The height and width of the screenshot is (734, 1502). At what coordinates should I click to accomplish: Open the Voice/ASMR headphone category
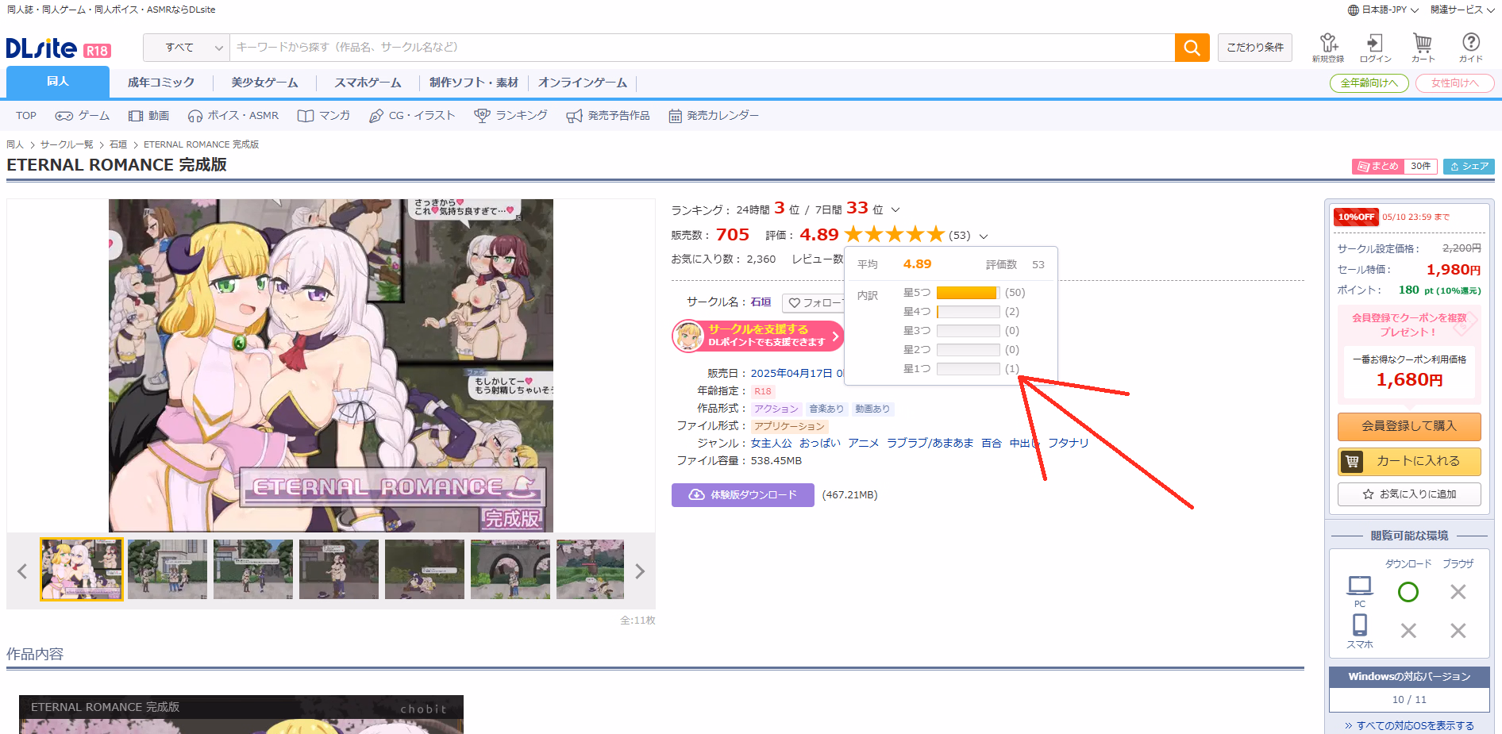tap(233, 116)
